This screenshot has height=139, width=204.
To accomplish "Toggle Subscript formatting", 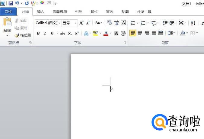I will point(70,33).
